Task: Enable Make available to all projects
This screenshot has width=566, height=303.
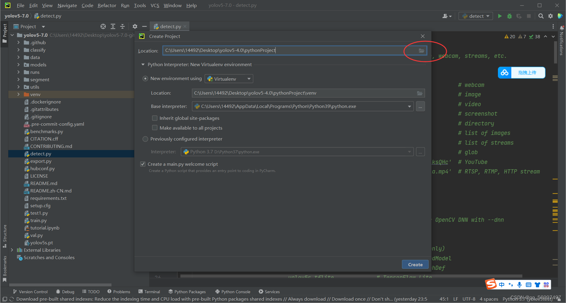Action: click(155, 128)
